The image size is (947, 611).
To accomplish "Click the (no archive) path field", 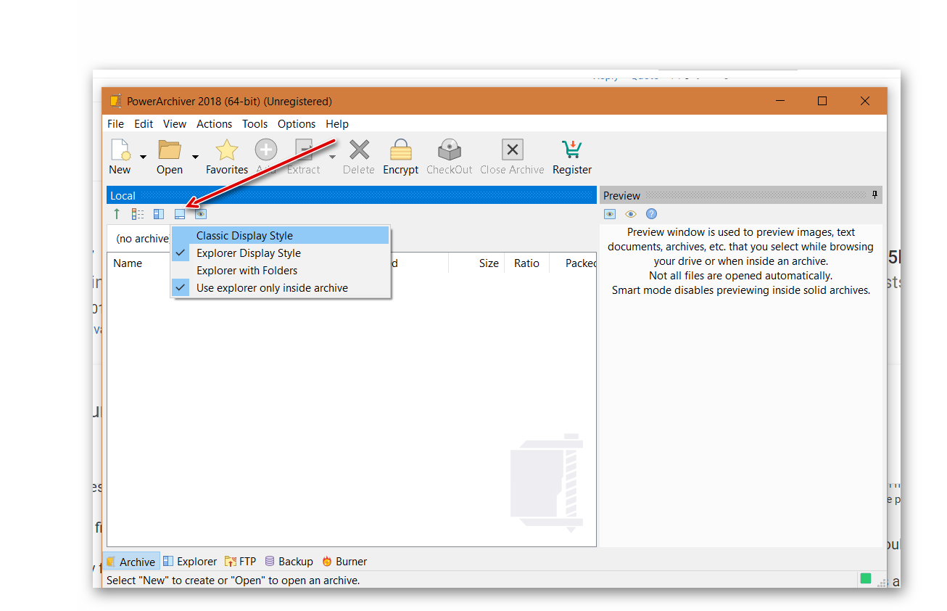I will [142, 239].
